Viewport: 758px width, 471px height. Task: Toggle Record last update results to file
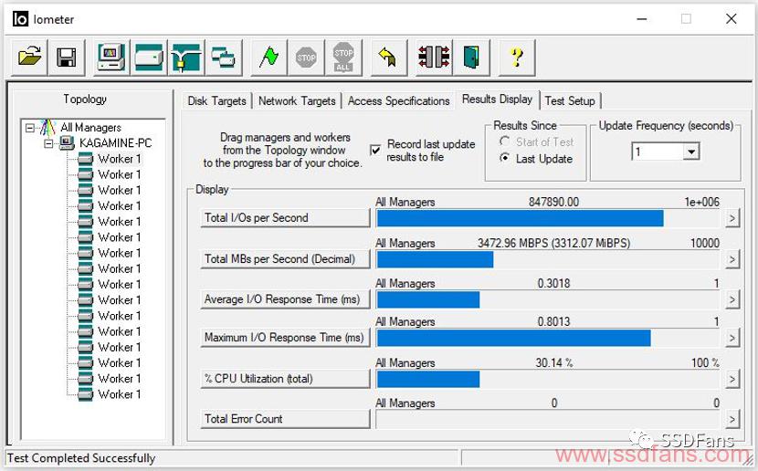375,151
